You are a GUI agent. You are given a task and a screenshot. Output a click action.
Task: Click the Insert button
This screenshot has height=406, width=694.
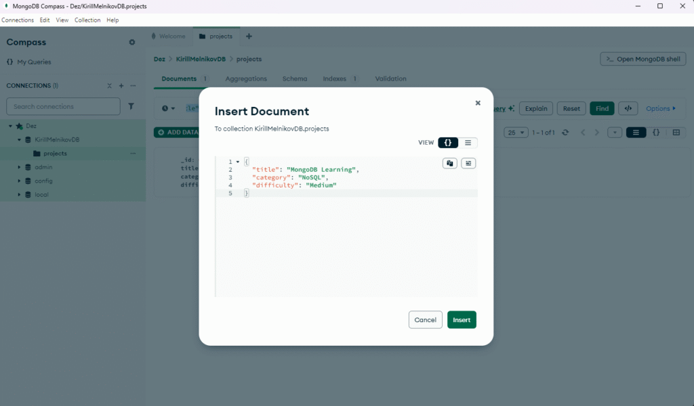(x=462, y=320)
